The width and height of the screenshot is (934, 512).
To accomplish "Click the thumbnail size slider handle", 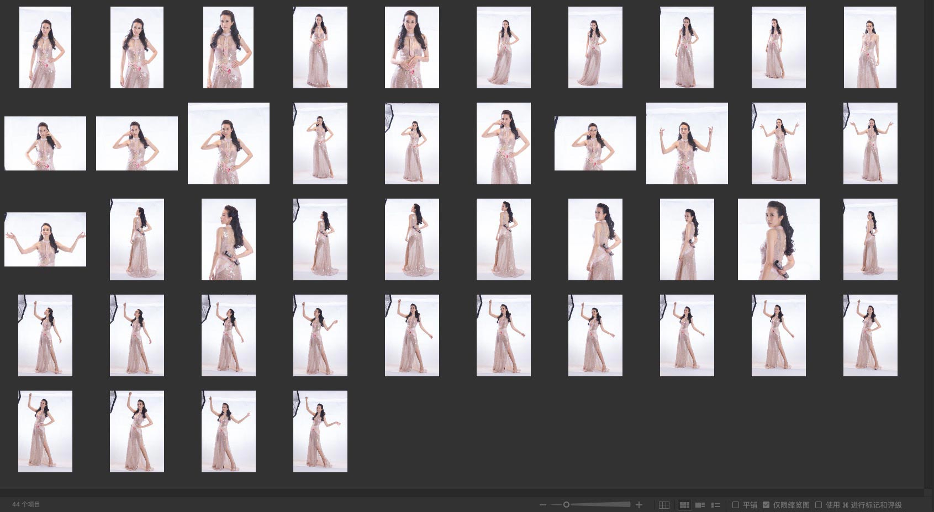I will [x=566, y=504].
